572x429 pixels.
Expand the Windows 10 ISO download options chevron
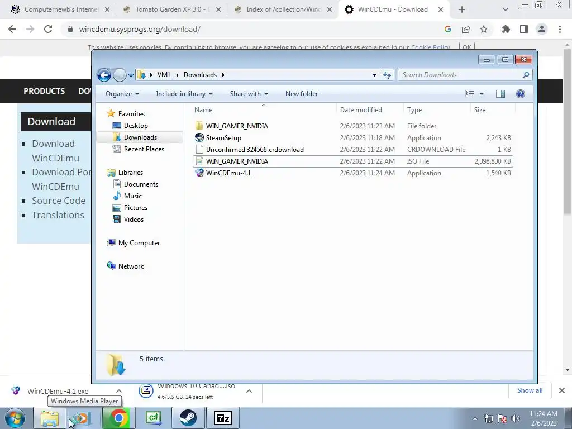pyautogui.click(x=249, y=391)
